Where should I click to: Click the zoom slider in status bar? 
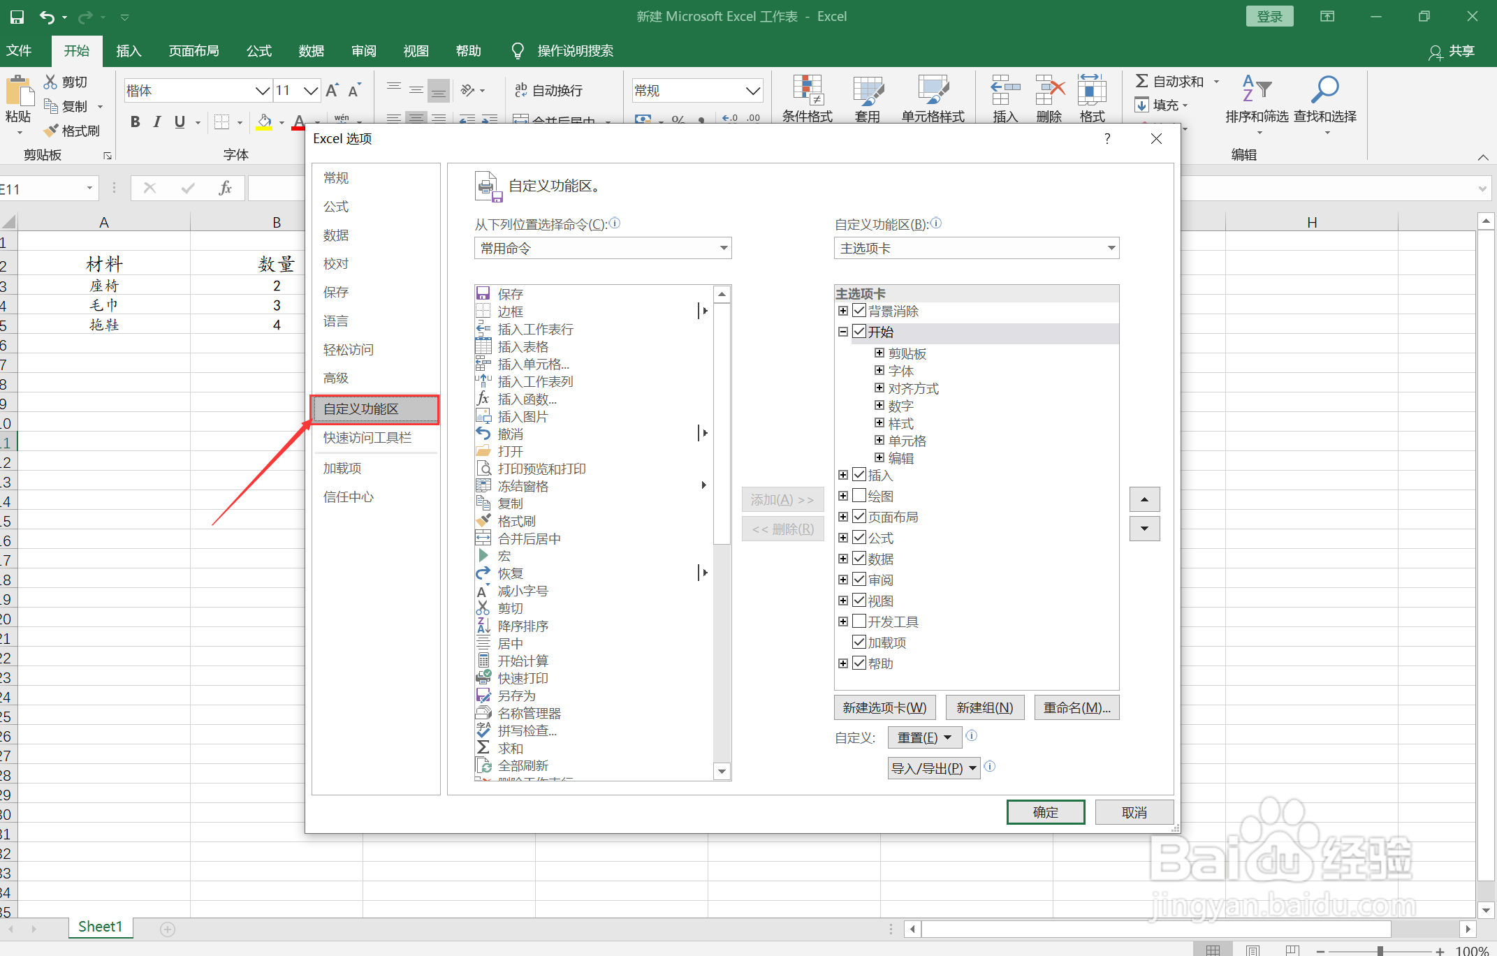(1380, 950)
